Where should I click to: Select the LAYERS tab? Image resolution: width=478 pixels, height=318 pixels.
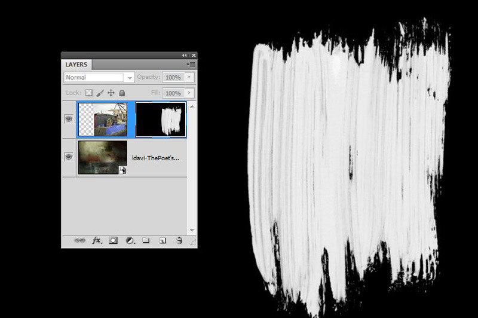76,65
